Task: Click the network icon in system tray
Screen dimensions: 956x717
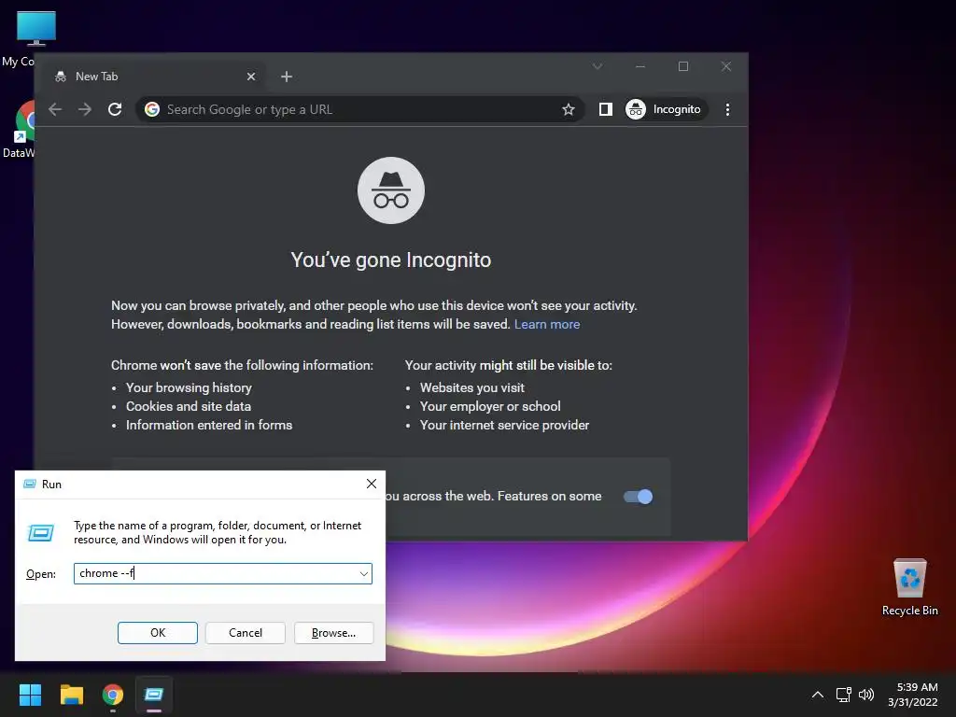Action: click(843, 695)
